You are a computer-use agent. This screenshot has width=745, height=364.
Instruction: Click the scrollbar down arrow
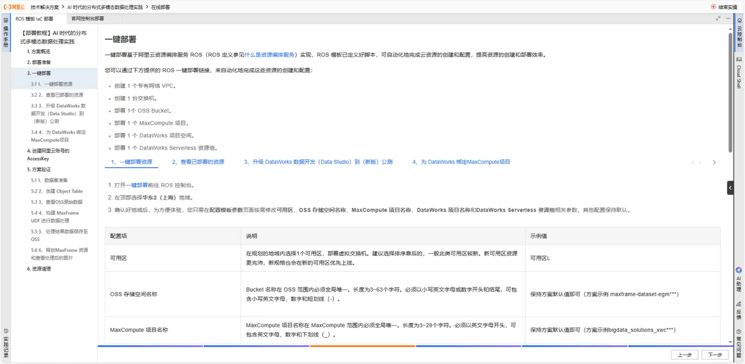tap(730, 342)
